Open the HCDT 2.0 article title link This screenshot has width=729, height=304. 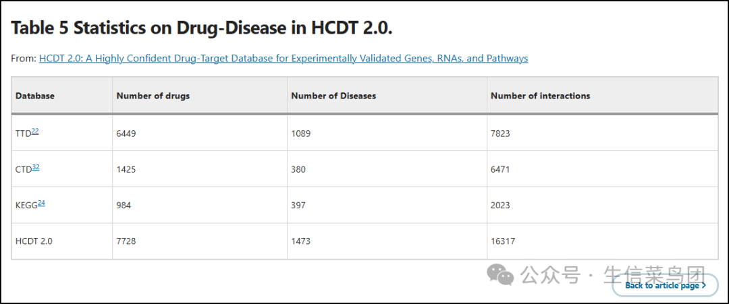pyautogui.click(x=283, y=59)
